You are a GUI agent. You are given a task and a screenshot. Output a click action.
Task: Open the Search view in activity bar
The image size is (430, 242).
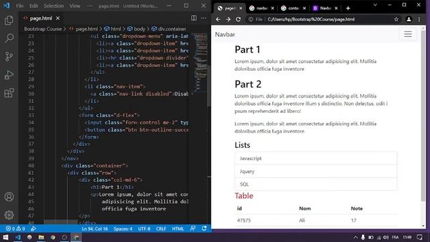[x=9, y=38]
